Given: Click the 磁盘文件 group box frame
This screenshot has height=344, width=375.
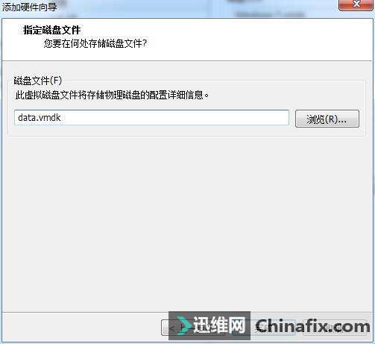Looking at the screenshot, I should point(187,108).
